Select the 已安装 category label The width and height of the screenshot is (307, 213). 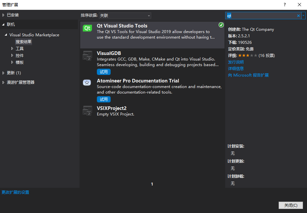coord(13,15)
